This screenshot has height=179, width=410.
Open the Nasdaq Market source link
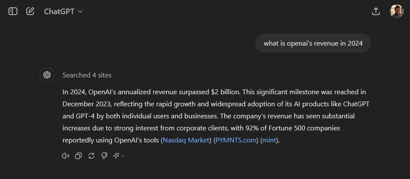186,140
